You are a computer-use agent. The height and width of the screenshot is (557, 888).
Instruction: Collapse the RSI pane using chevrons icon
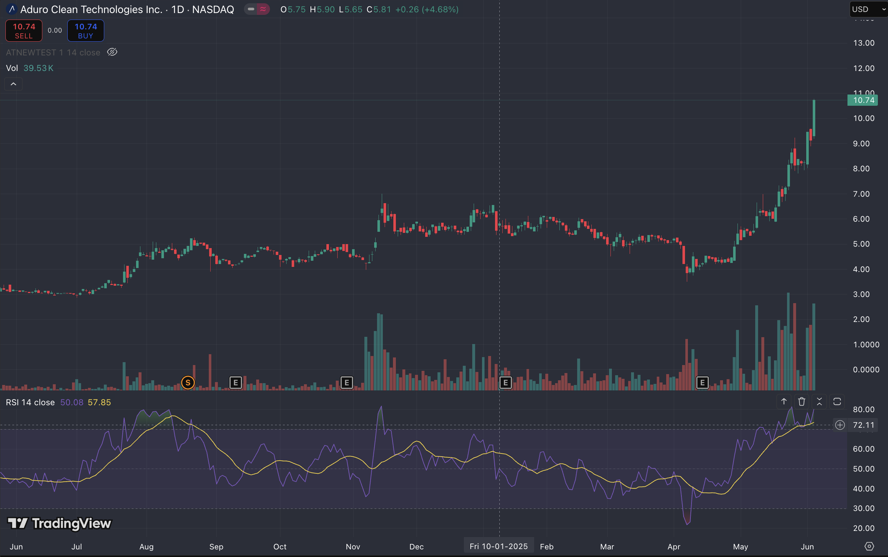[819, 402]
